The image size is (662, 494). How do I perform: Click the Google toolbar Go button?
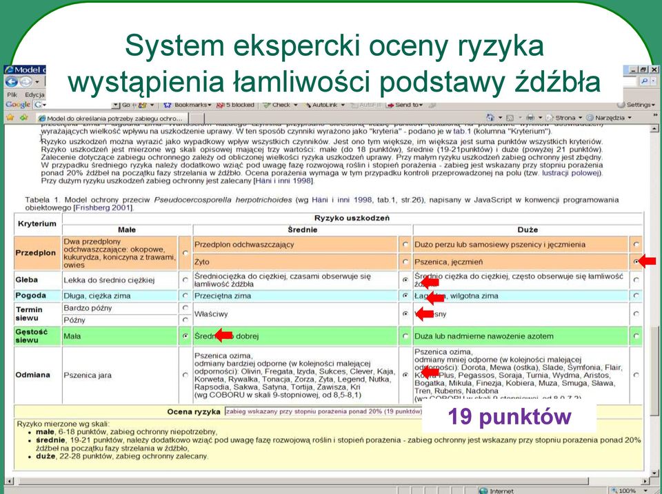pyautogui.click(x=127, y=105)
